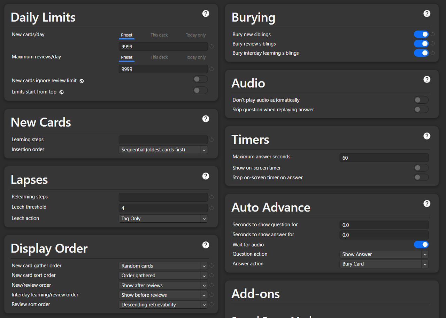Open help for Audio section

427,79
